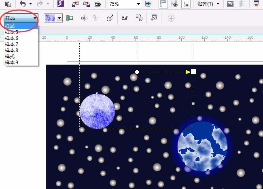Image resolution: width=263 pixels, height=189 pixels.
Task: Toggle transform fill with object icon
Action: [110, 18]
